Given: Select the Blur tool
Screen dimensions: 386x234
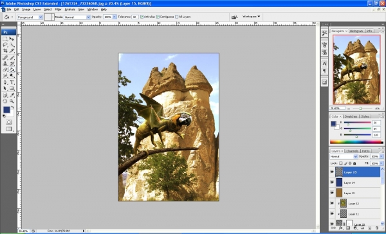Looking at the screenshot, I should point(5,75).
